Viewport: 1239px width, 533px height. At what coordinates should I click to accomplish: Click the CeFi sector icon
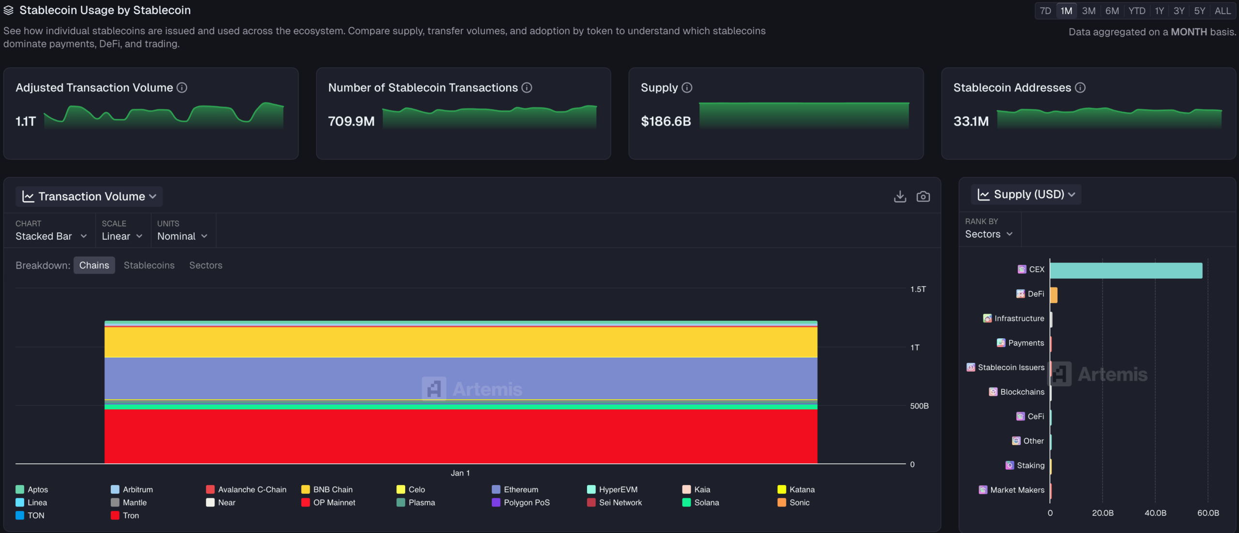(1020, 417)
